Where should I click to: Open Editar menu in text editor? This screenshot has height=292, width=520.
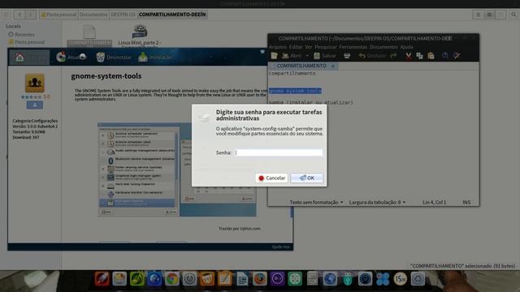point(296,47)
